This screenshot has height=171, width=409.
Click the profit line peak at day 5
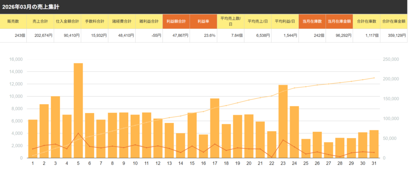pos(78,133)
